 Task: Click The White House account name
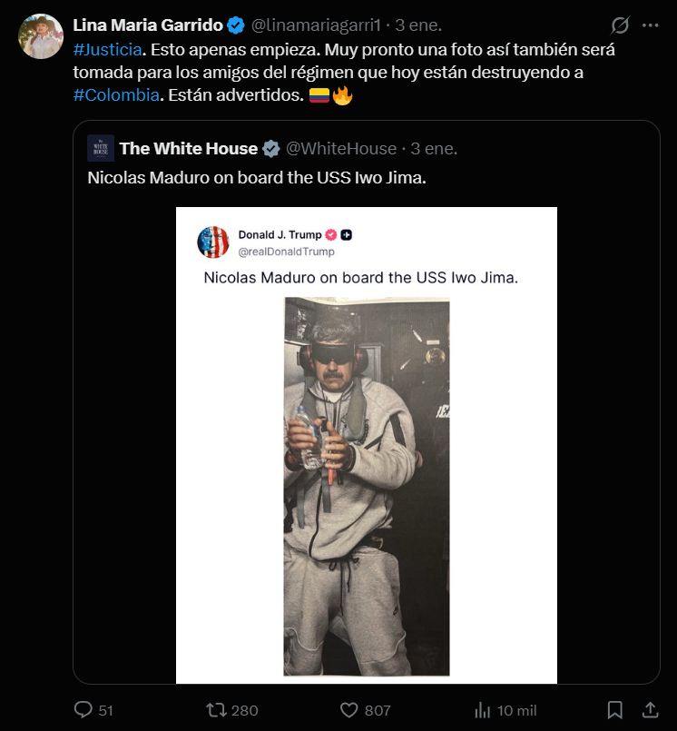point(188,148)
